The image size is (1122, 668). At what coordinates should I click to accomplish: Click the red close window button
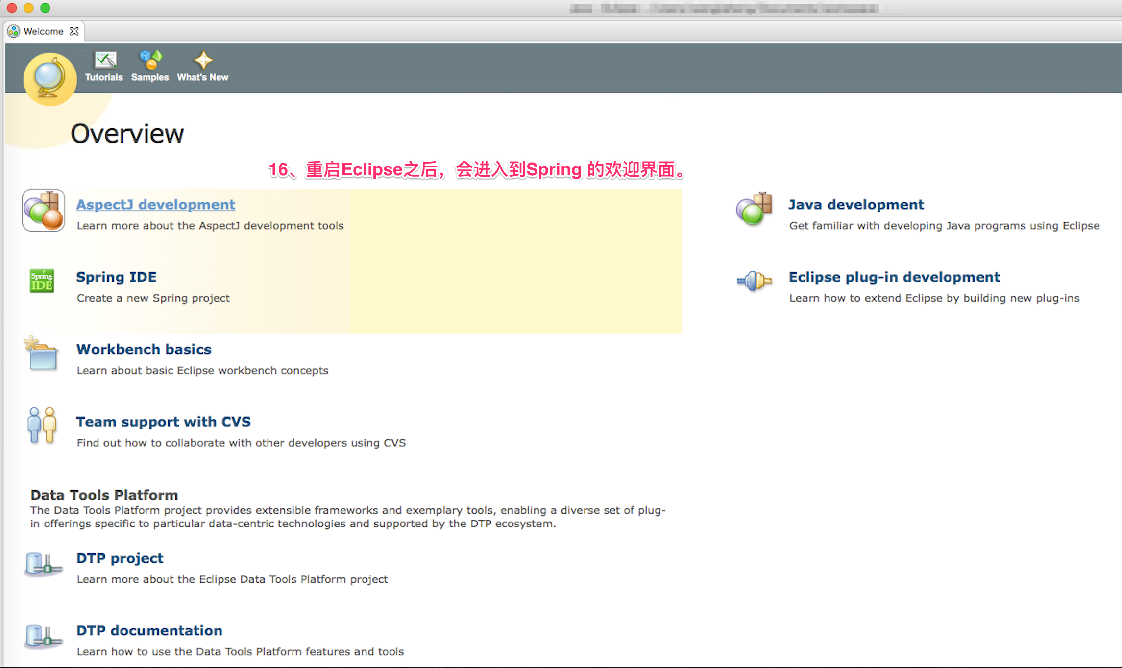point(12,8)
